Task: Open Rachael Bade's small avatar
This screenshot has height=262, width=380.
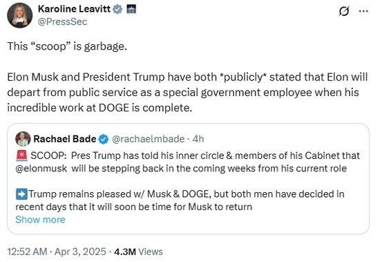Action: 23,139
